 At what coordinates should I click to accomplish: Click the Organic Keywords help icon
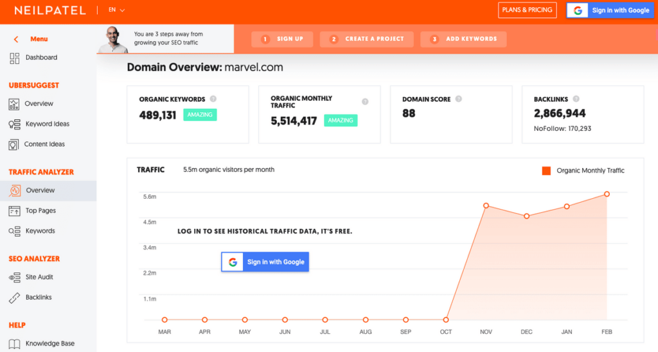click(213, 99)
